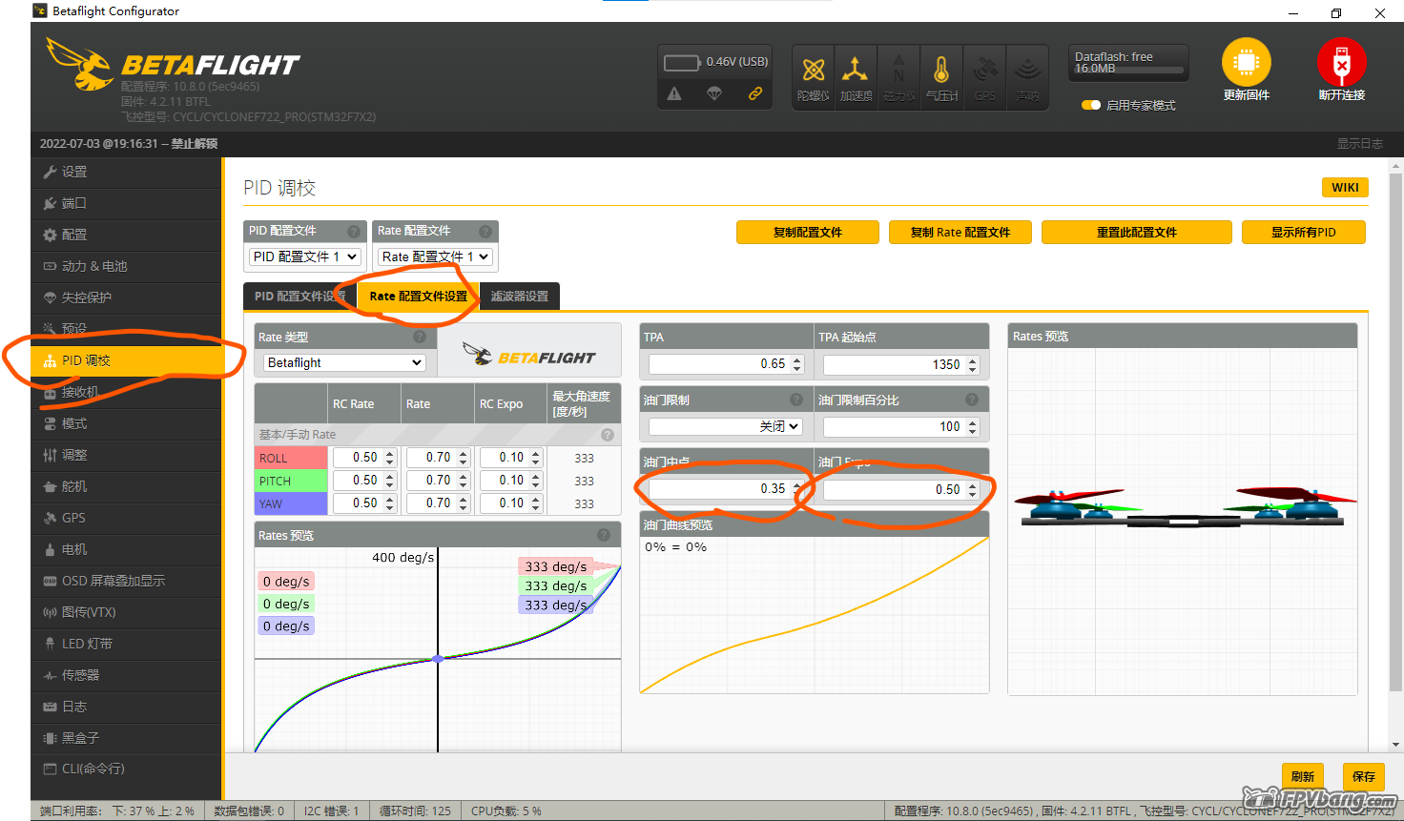Open 电机 motors page in sidebar
Viewport: 1404px width, 821px height.
(x=127, y=549)
